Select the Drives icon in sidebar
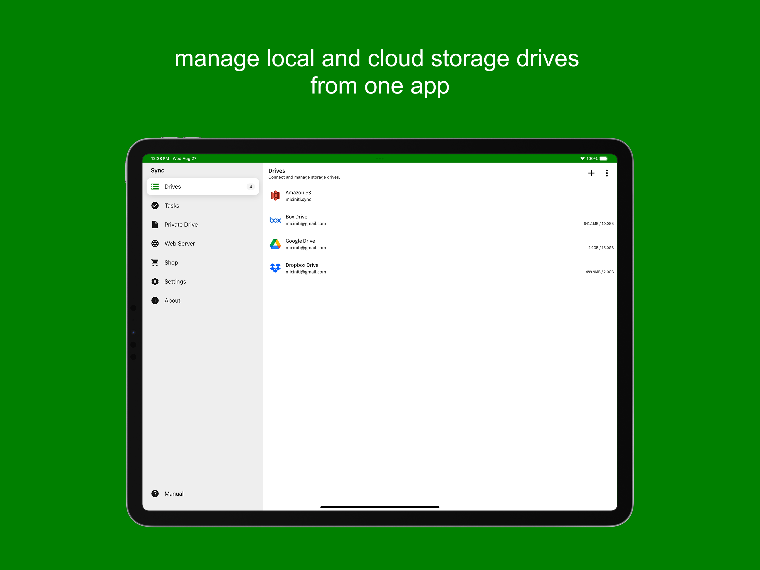This screenshot has width=760, height=570. pos(155,186)
